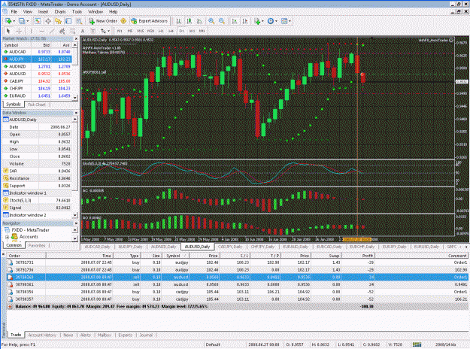Click the New Order button
Image resolution: width=470 pixels, height=349 pixels.
click(x=103, y=21)
